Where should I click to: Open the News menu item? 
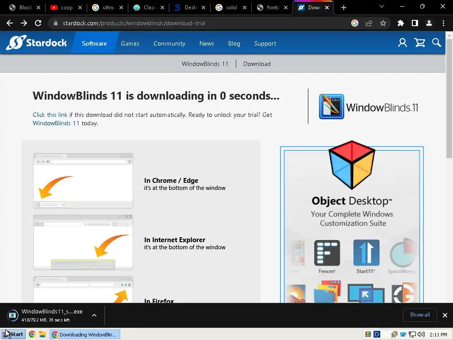(x=207, y=43)
